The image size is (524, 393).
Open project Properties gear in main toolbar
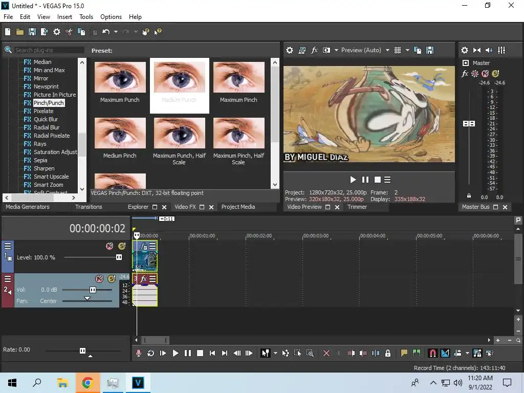click(57, 32)
